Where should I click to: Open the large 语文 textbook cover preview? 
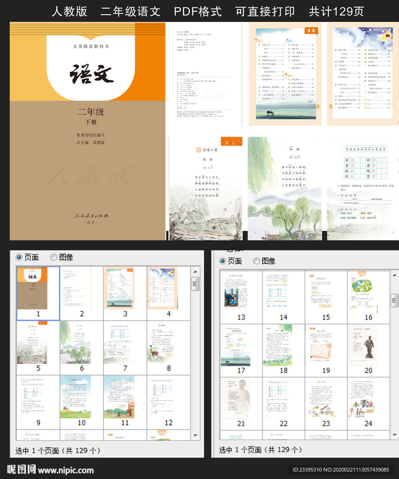(x=88, y=131)
